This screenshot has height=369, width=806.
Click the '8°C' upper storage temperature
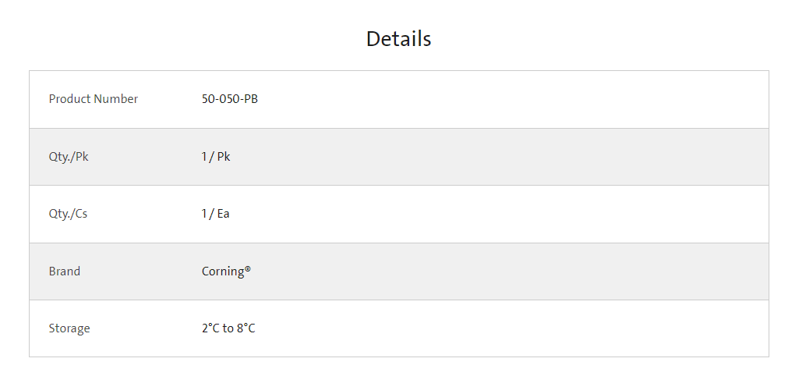246,328
